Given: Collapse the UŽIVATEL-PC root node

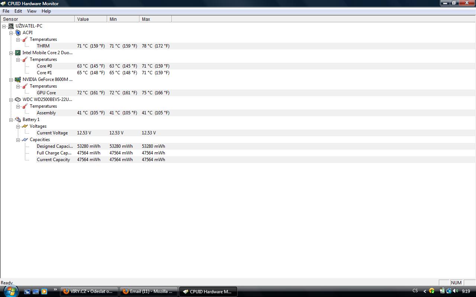Looking at the screenshot, I should point(4,26).
